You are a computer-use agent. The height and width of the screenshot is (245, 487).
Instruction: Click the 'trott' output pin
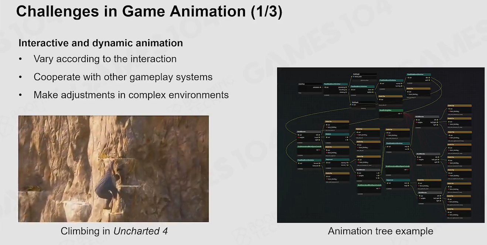[x=408, y=147]
